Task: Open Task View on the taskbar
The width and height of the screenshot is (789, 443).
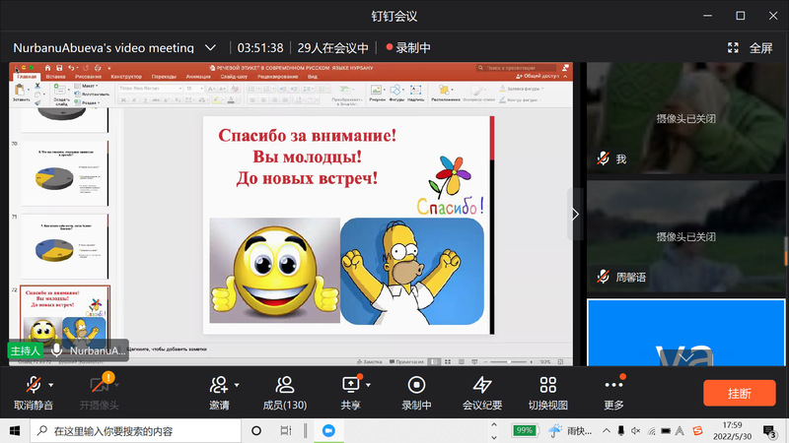Action: 285,431
